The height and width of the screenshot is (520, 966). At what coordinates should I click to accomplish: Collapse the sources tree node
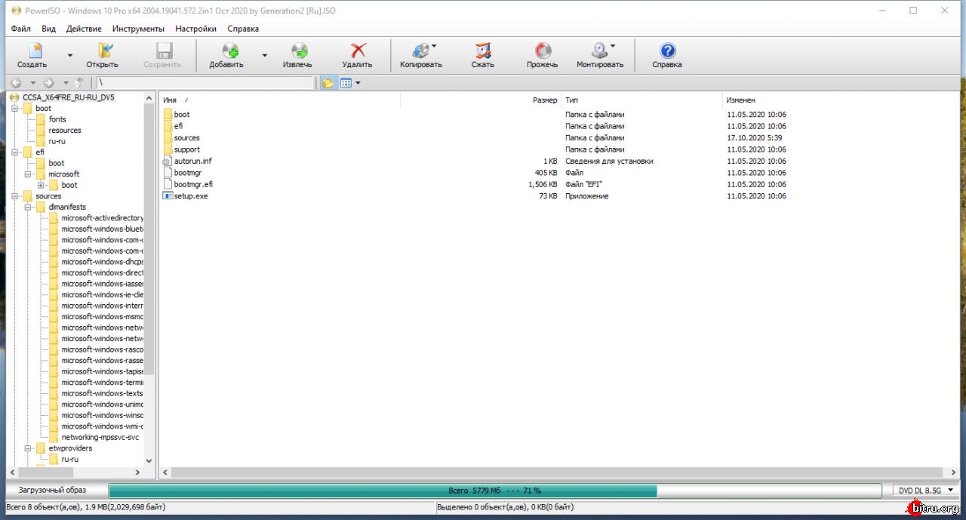pyautogui.click(x=15, y=196)
